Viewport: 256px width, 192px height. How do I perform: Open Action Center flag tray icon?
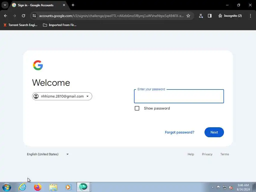tap(218, 187)
